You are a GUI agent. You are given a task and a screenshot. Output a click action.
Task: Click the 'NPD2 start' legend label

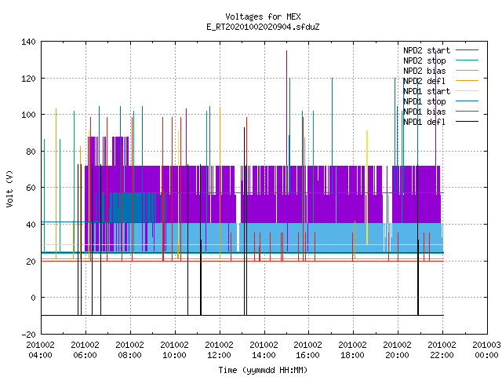click(x=427, y=50)
